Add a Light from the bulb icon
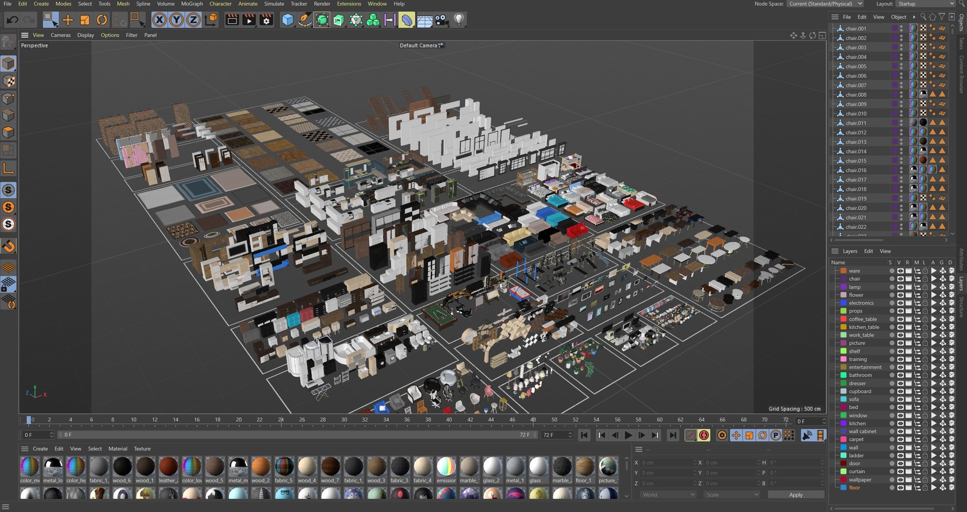The image size is (967, 512). [459, 20]
